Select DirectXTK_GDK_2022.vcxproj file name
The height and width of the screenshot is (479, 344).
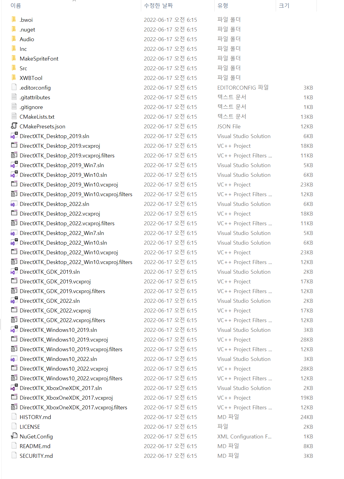(55, 311)
